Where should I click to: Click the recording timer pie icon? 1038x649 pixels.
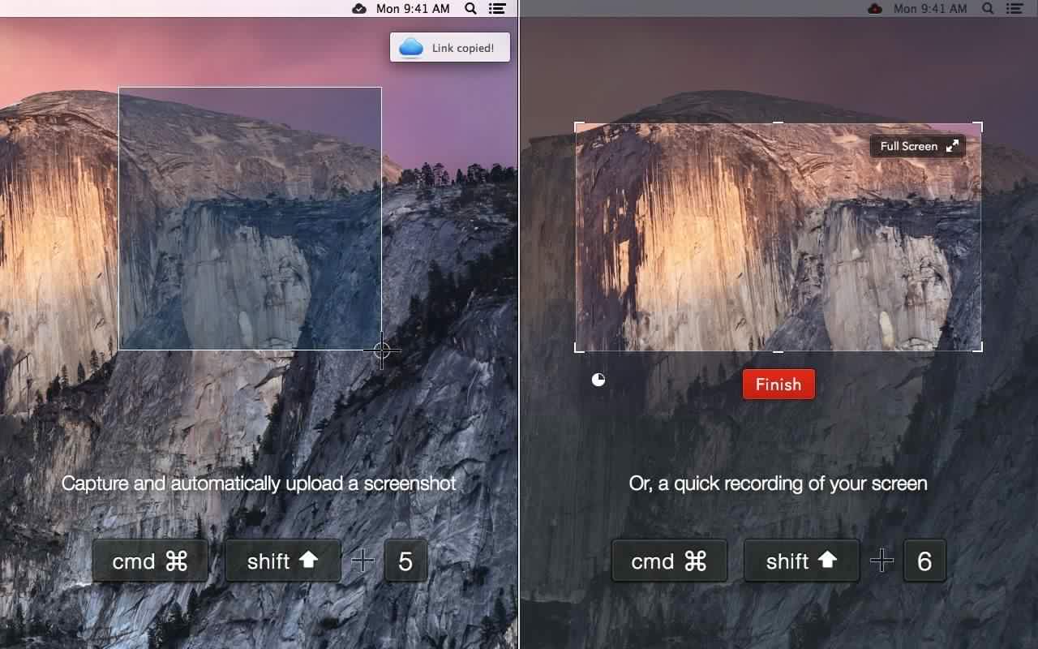coord(598,380)
